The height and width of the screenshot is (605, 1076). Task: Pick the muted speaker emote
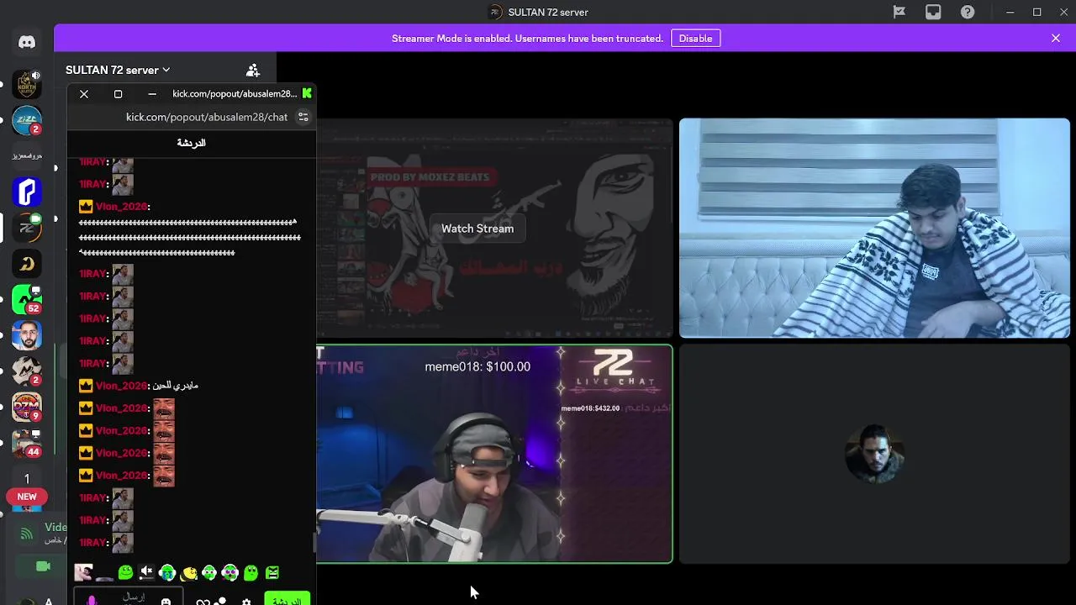[146, 573]
